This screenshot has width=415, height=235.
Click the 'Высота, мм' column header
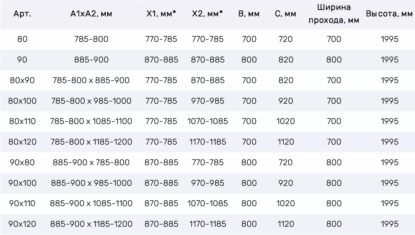pyautogui.click(x=389, y=14)
